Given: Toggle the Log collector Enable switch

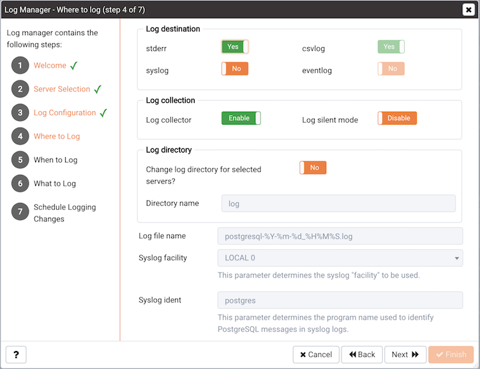Looking at the screenshot, I should click(x=241, y=118).
